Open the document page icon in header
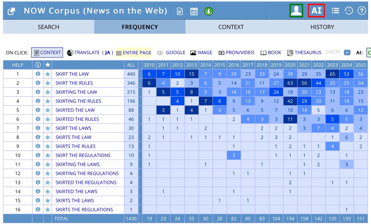 [x=180, y=11]
